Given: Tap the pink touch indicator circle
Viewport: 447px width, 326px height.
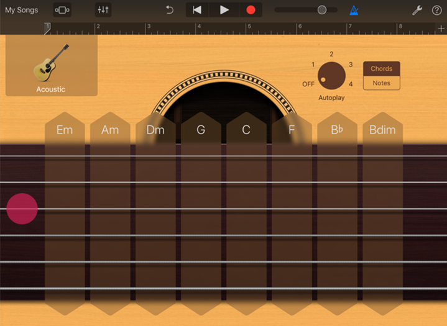Looking at the screenshot, I should click(x=22, y=209).
